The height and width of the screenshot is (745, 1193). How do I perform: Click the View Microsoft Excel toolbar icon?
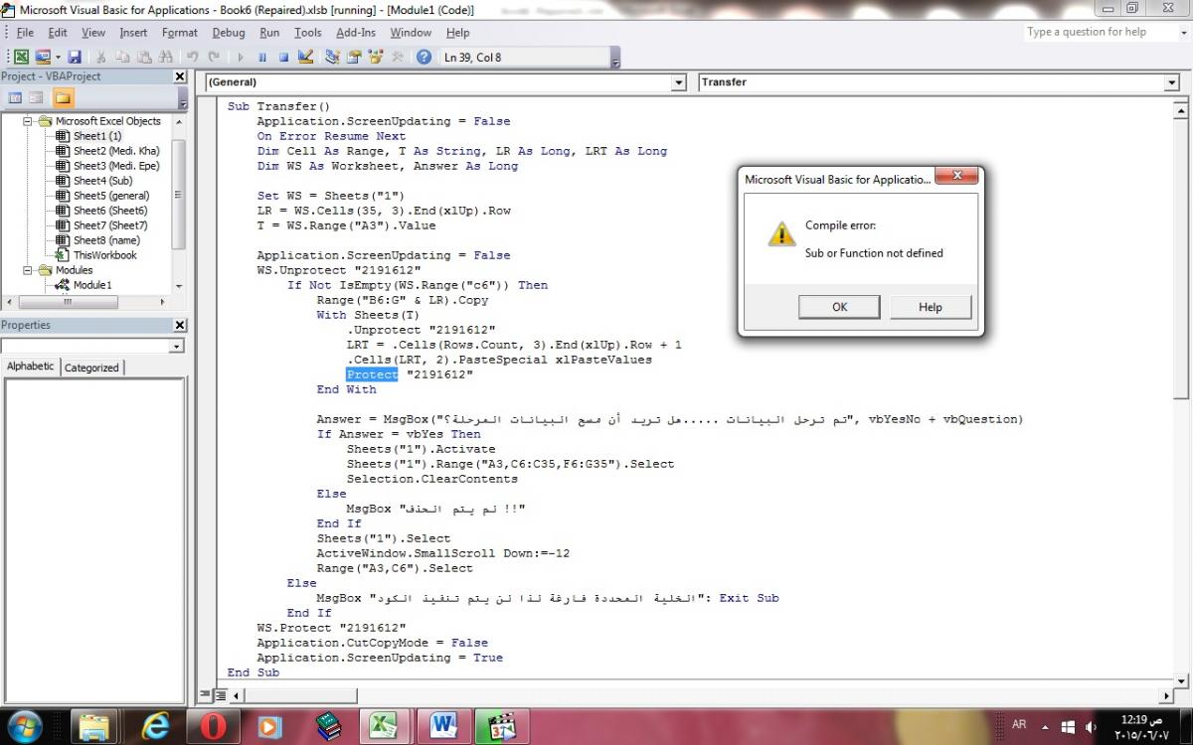tap(21, 58)
